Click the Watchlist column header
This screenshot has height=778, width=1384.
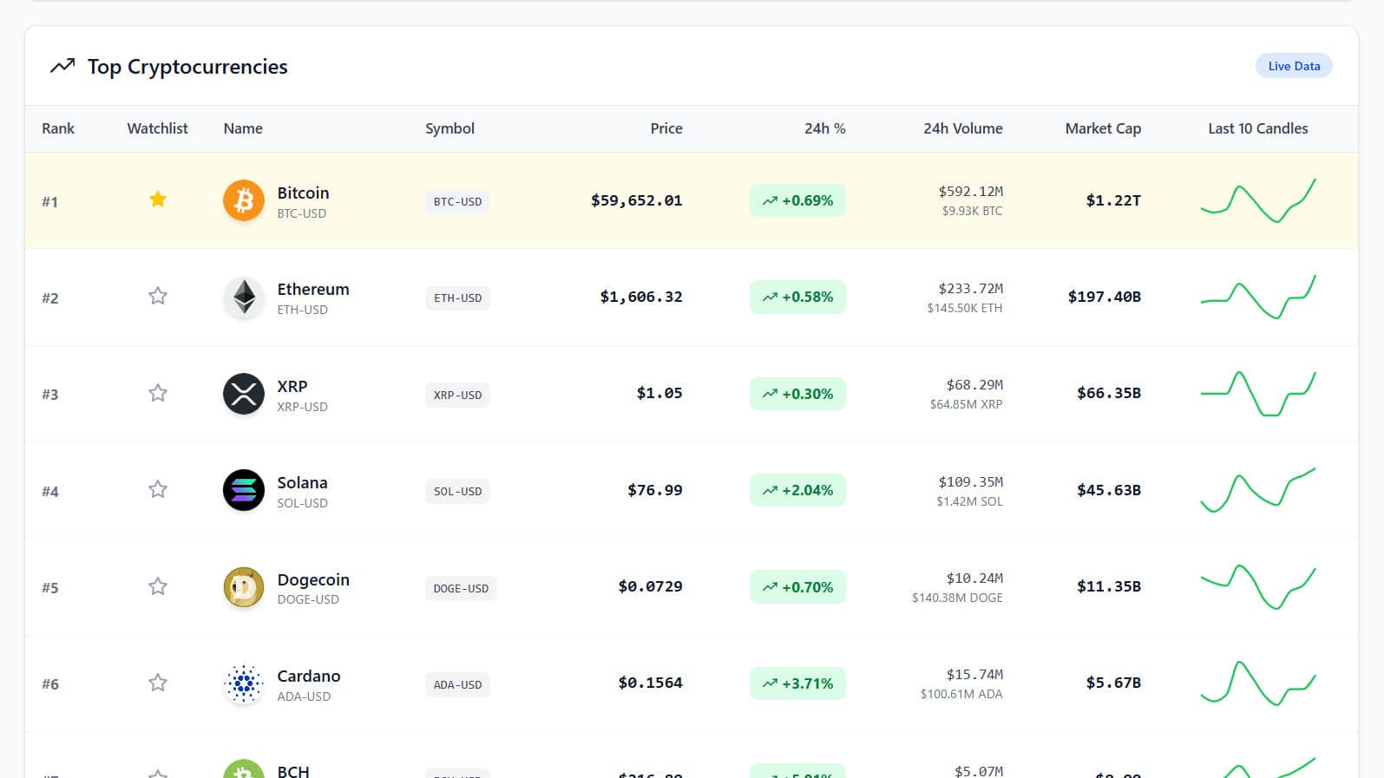pos(157,128)
